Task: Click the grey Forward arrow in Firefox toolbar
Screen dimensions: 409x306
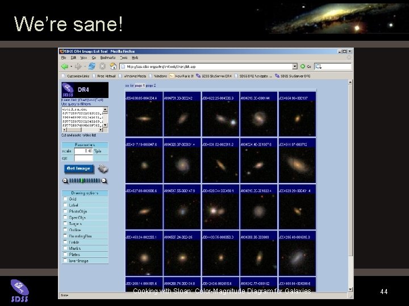Action: click(x=78, y=67)
